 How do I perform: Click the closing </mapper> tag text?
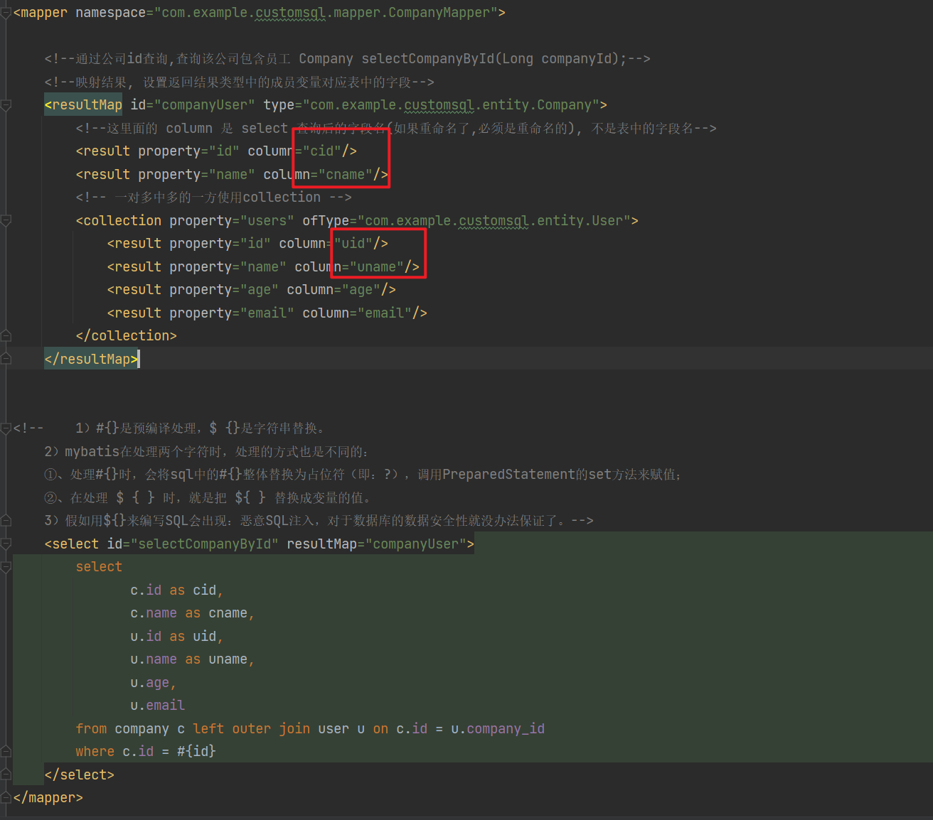pyautogui.click(x=48, y=798)
